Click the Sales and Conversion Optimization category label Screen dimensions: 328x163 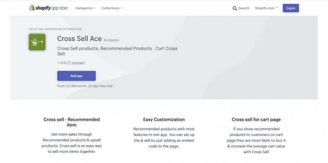(x=55, y=29)
